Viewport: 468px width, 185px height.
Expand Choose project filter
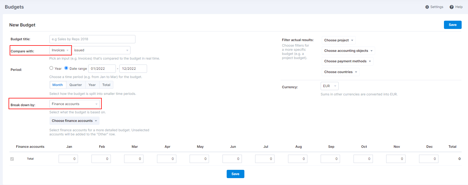[x=339, y=40]
